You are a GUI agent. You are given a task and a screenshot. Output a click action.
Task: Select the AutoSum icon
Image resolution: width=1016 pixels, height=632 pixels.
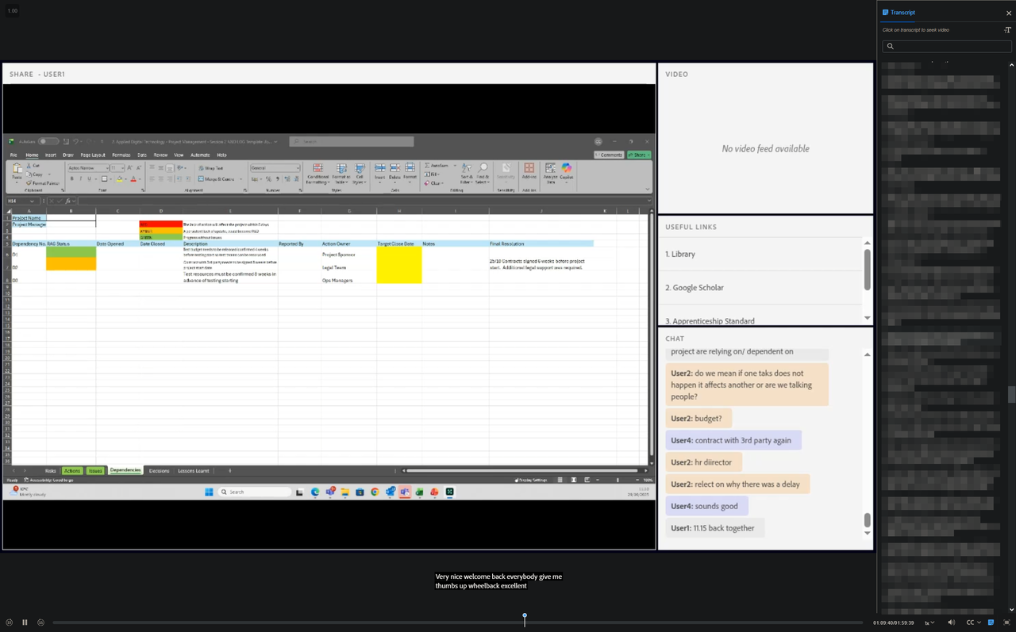point(436,166)
